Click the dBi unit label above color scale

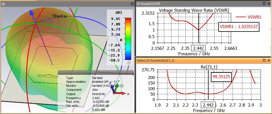point(119,13)
